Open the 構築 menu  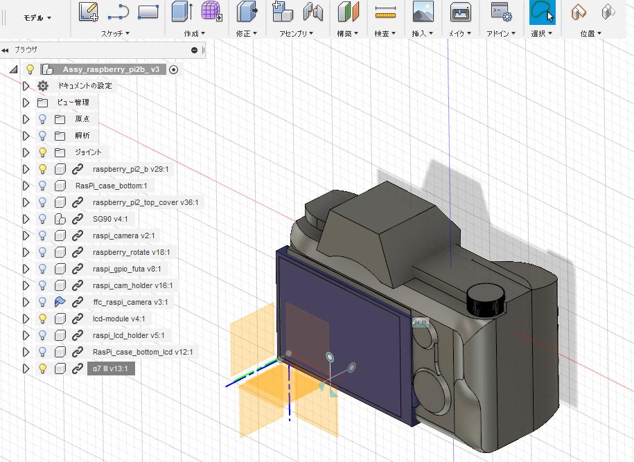(x=348, y=33)
